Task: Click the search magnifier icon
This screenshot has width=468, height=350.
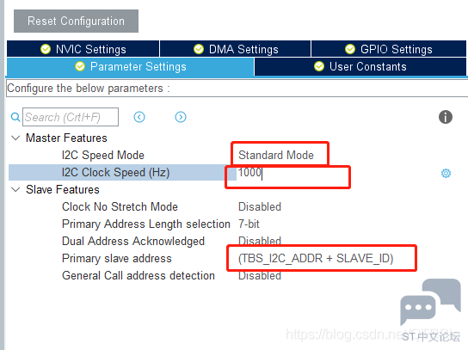Action: pyautogui.click(x=15, y=117)
